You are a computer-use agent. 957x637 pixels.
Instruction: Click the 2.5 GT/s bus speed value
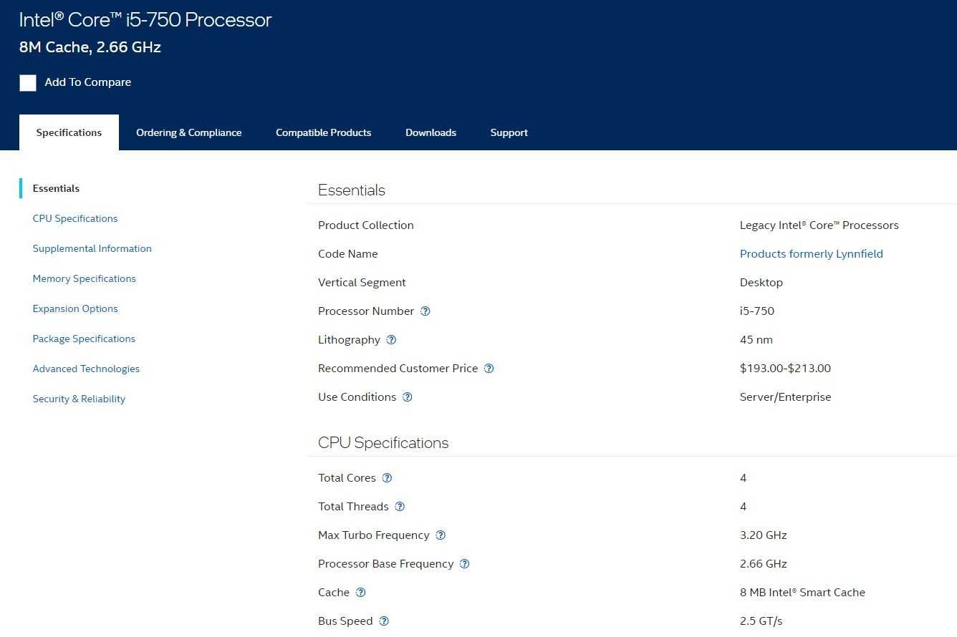761,621
